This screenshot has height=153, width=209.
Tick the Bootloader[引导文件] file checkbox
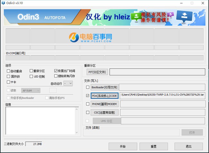pyautogui.click(x=88, y=87)
